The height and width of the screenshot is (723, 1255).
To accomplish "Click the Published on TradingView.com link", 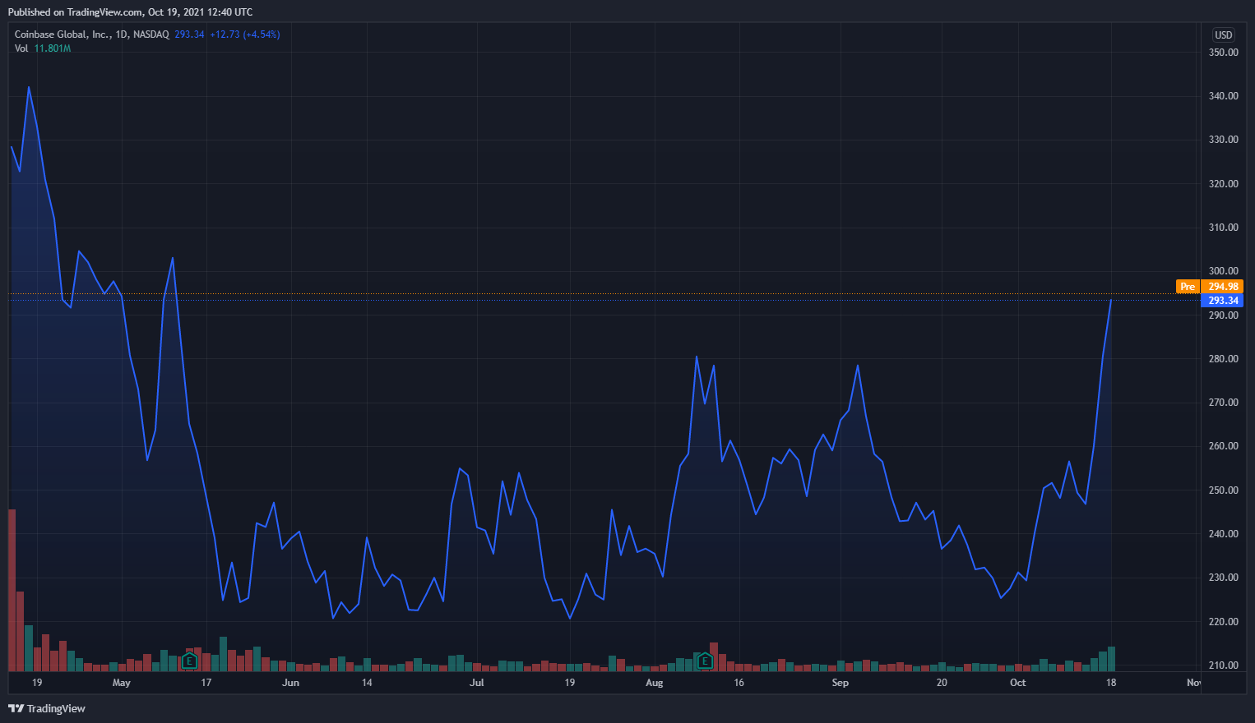I will point(74,12).
